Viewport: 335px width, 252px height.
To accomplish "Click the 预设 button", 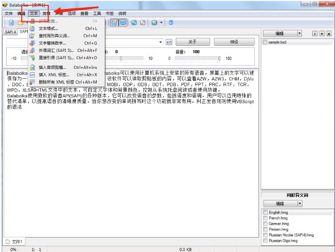I will click(234, 42).
